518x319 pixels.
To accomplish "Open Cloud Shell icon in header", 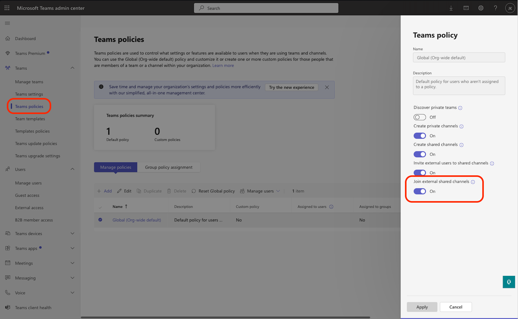I will [x=466, y=8].
